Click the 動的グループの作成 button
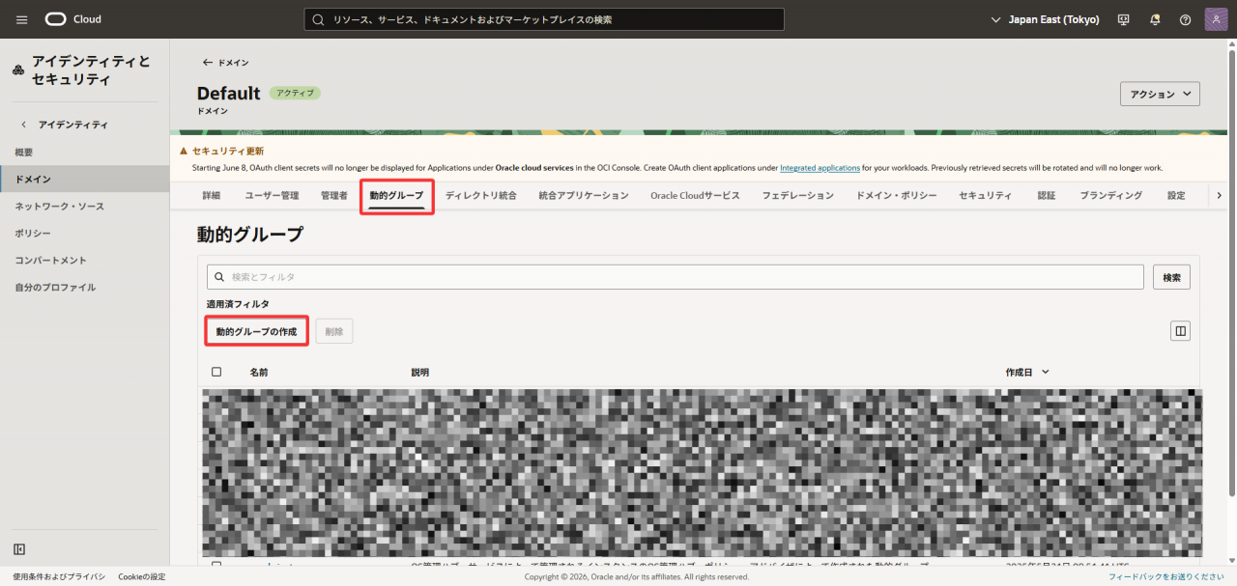 click(256, 331)
